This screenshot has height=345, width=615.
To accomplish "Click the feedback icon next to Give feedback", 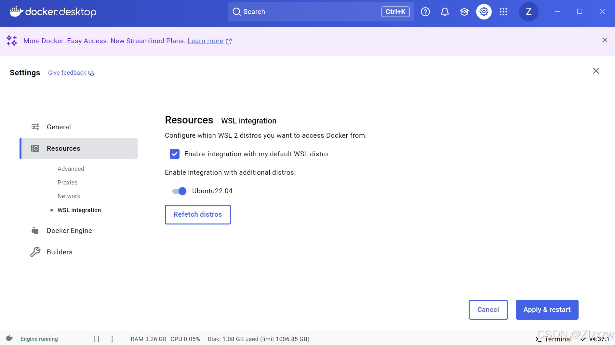I will [91, 73].
